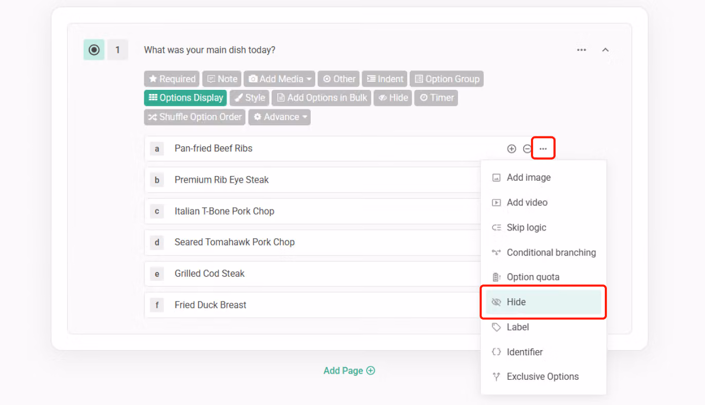Click the Add Page link
This screenshot has height=405, width=705.
coord(349,371)
